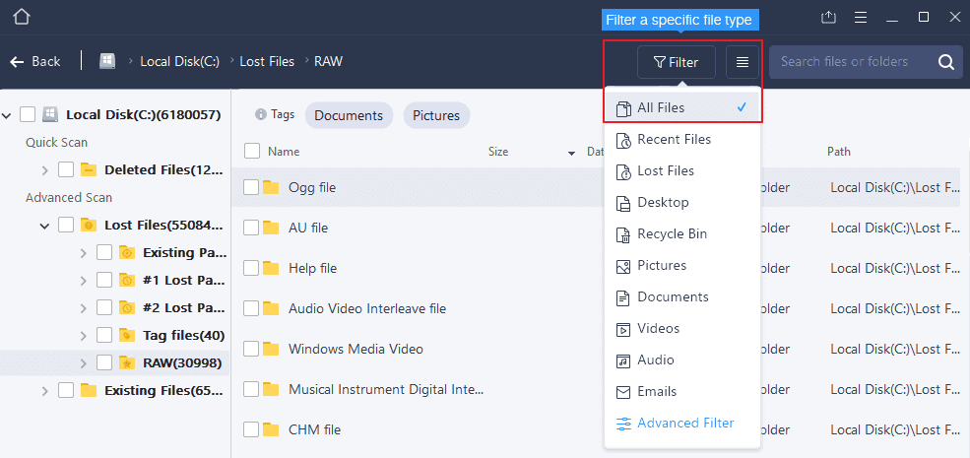The image size is (970, 458).
Task: Click the disk drive icon in breadcrumb
Action: click(108, 61)
